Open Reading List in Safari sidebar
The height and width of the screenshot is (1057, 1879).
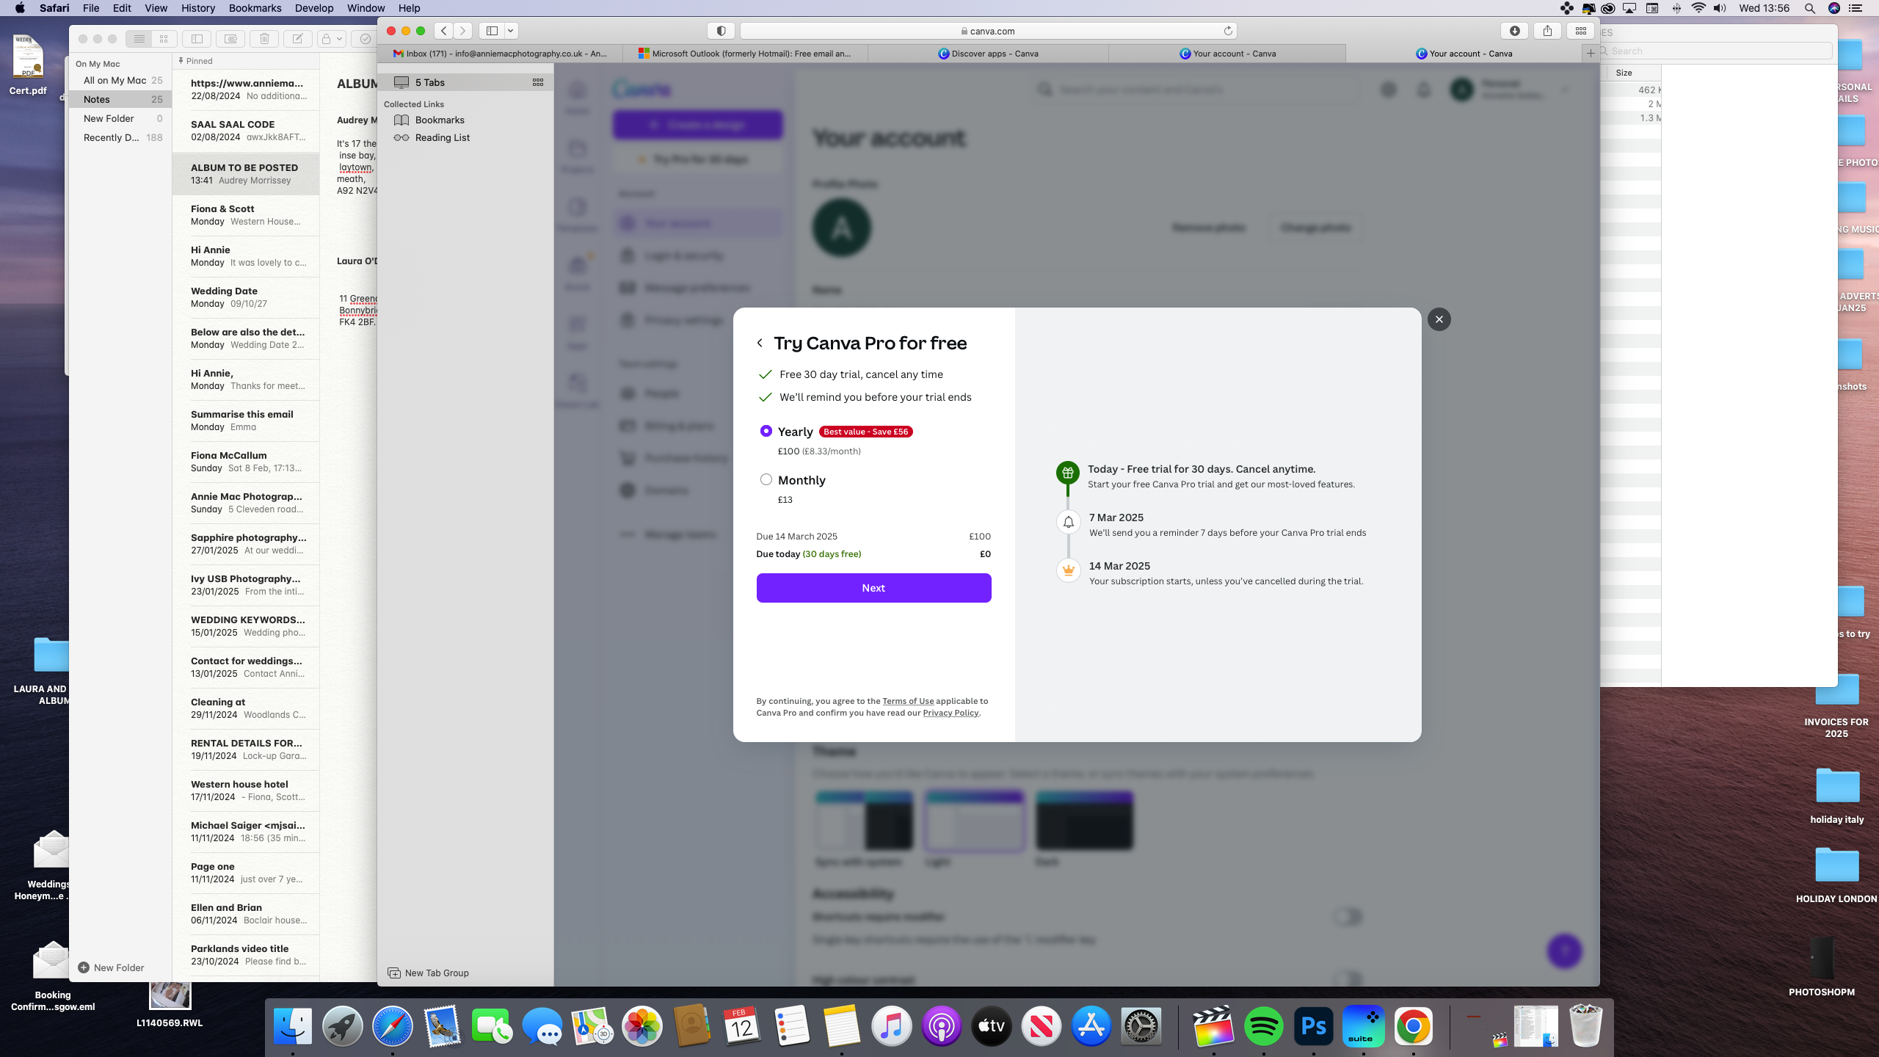[x=442, y=137]
